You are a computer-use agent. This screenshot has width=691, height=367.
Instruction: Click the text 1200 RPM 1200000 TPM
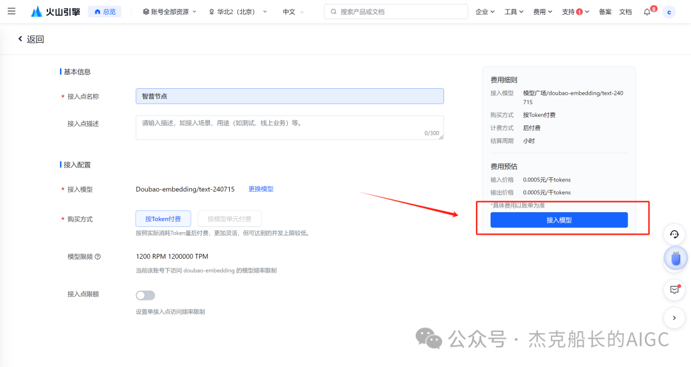point(172,256)
